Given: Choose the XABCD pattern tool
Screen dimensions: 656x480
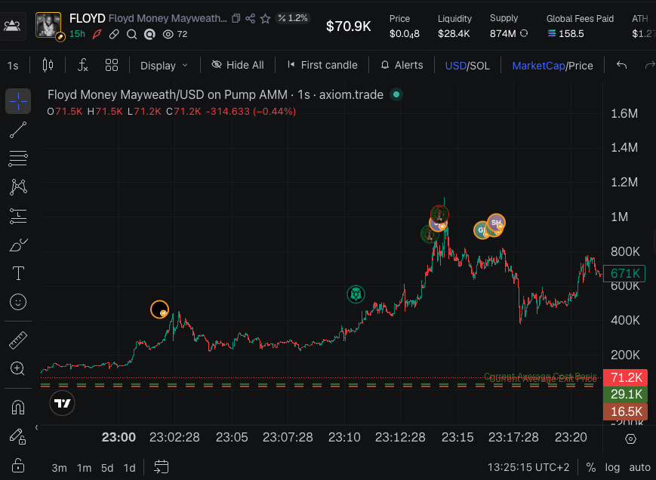Looking at the screenshot, I should [18, 187].
